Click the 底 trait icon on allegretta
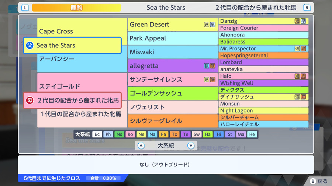Screen dimensions: 332x186 click(x=212, y=66)
